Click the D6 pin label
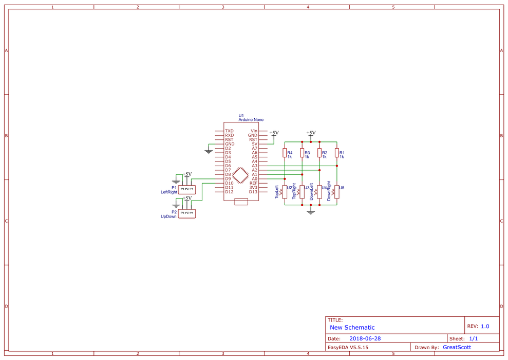This screenshot has width=508, height=360. coord(228,166)
